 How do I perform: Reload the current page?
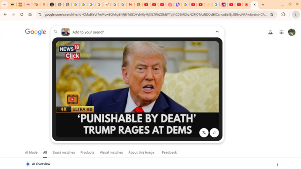[22, 14]
